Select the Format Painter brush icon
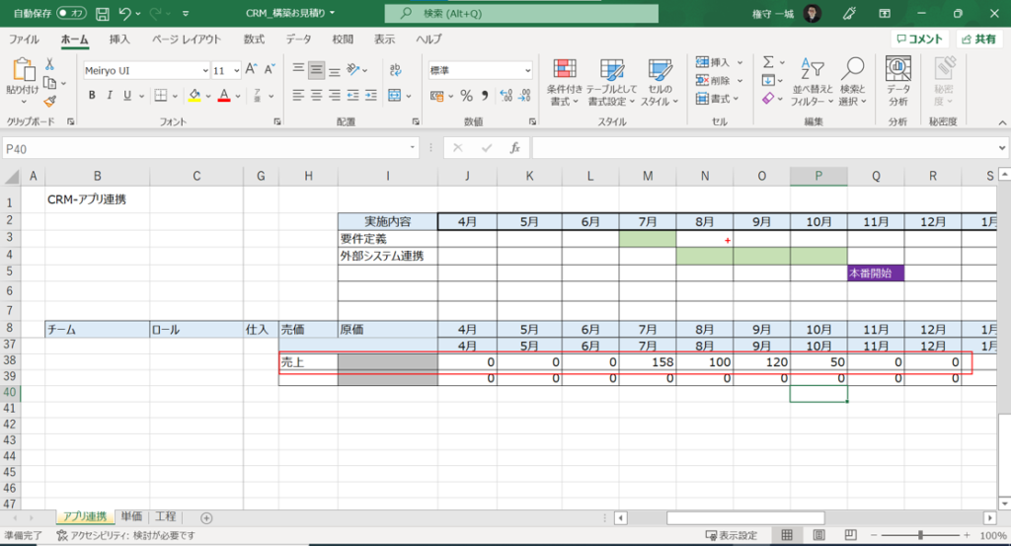Viewport: 1011px width, 546px height. [x=49, y=101]
